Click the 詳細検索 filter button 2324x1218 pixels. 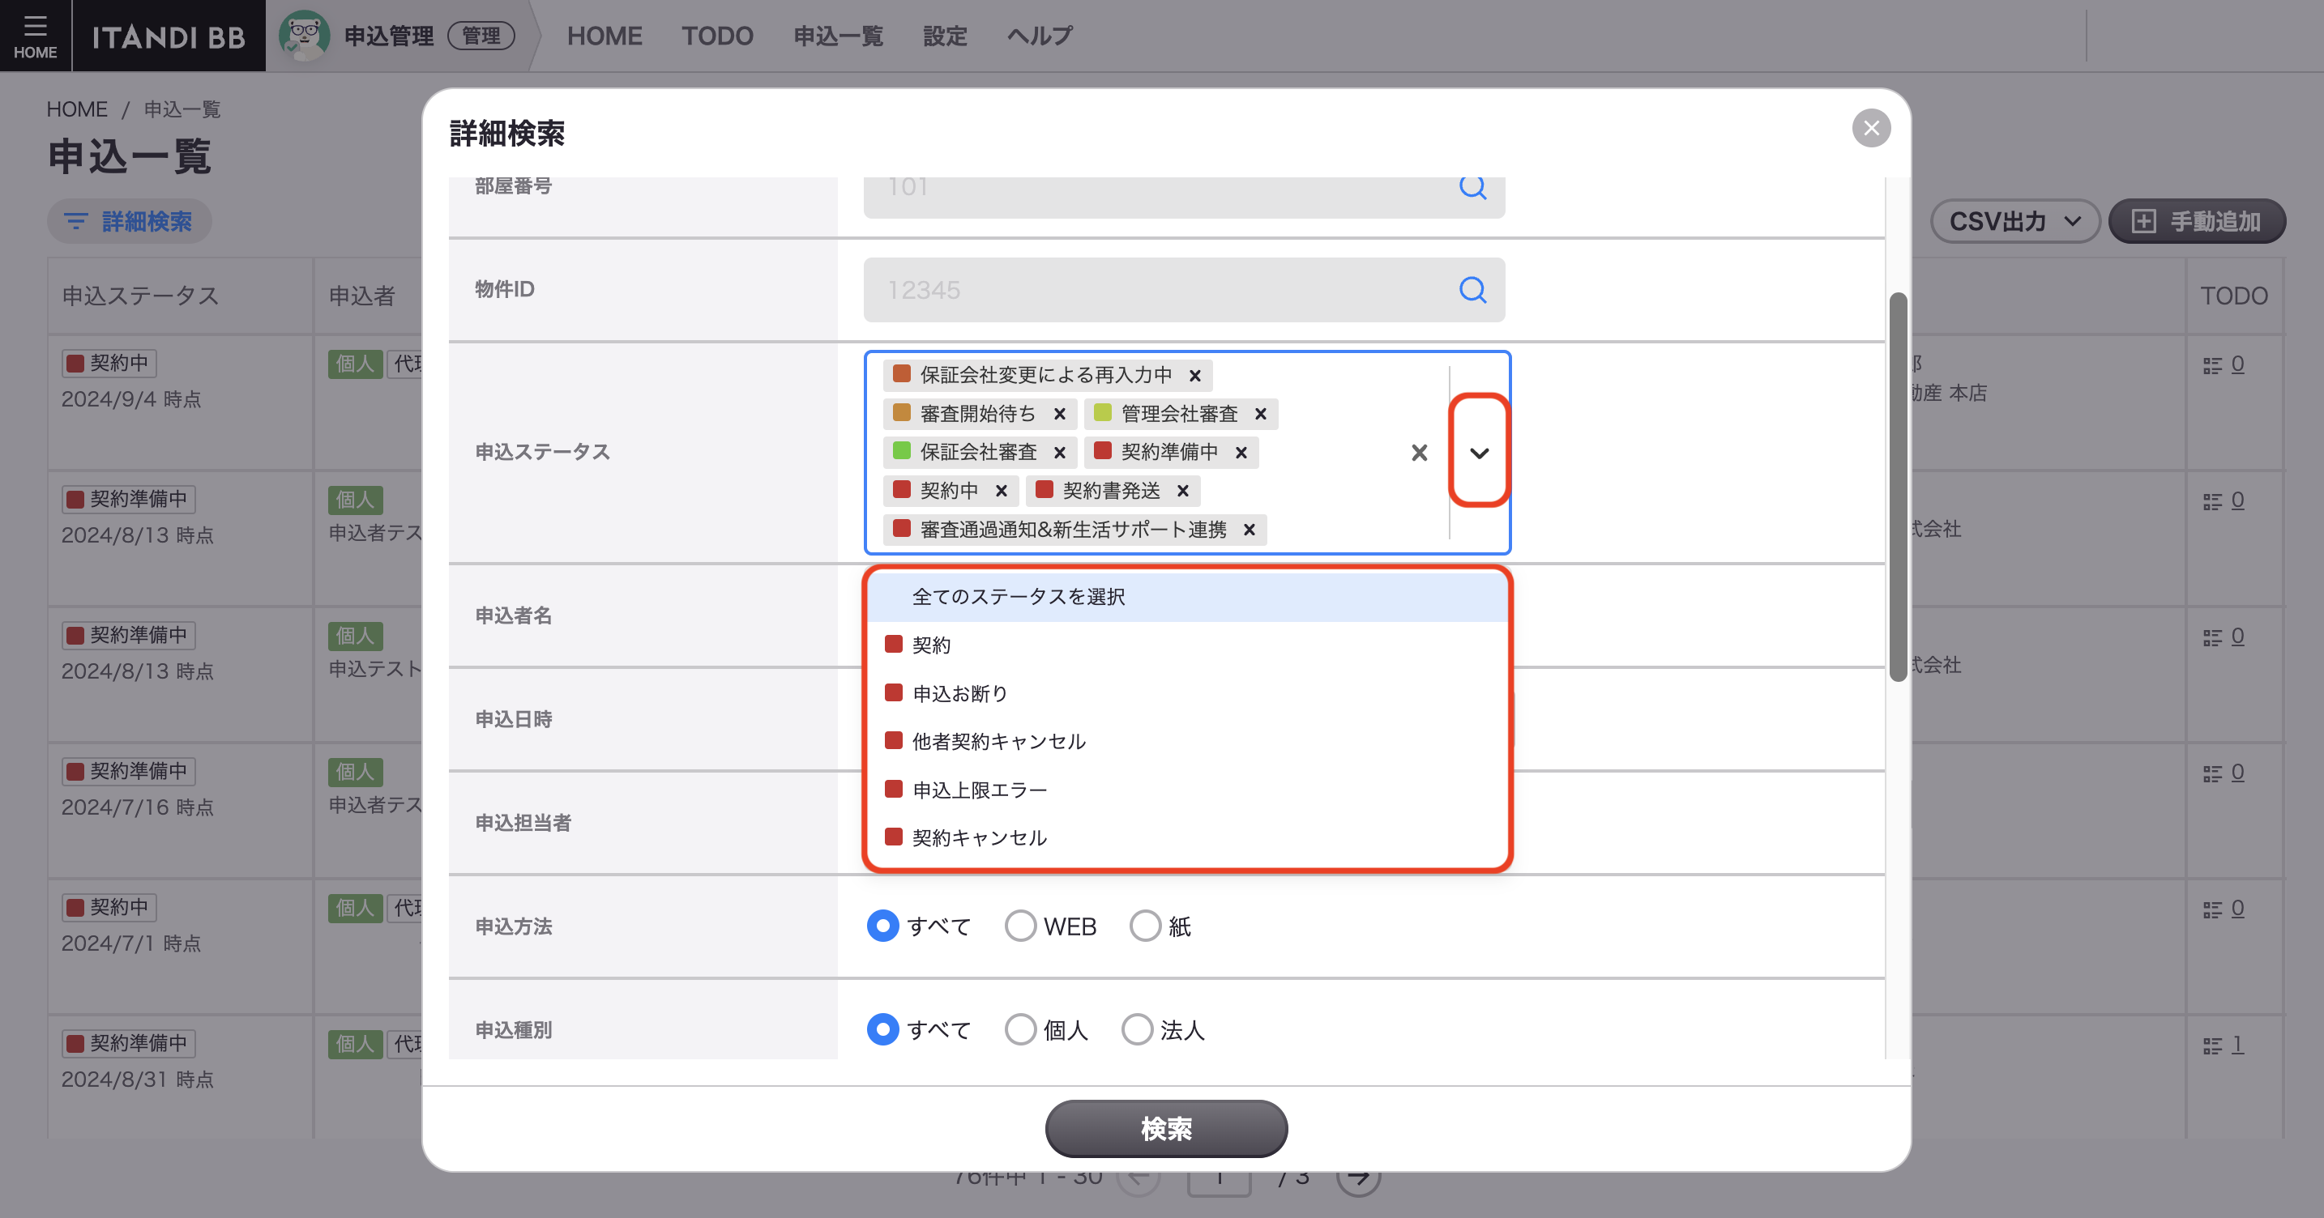click(x=129, y=221)
